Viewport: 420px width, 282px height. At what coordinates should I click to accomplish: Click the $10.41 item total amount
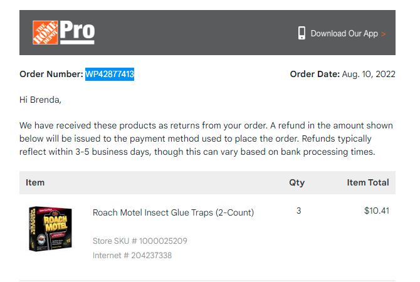[376, 211]
